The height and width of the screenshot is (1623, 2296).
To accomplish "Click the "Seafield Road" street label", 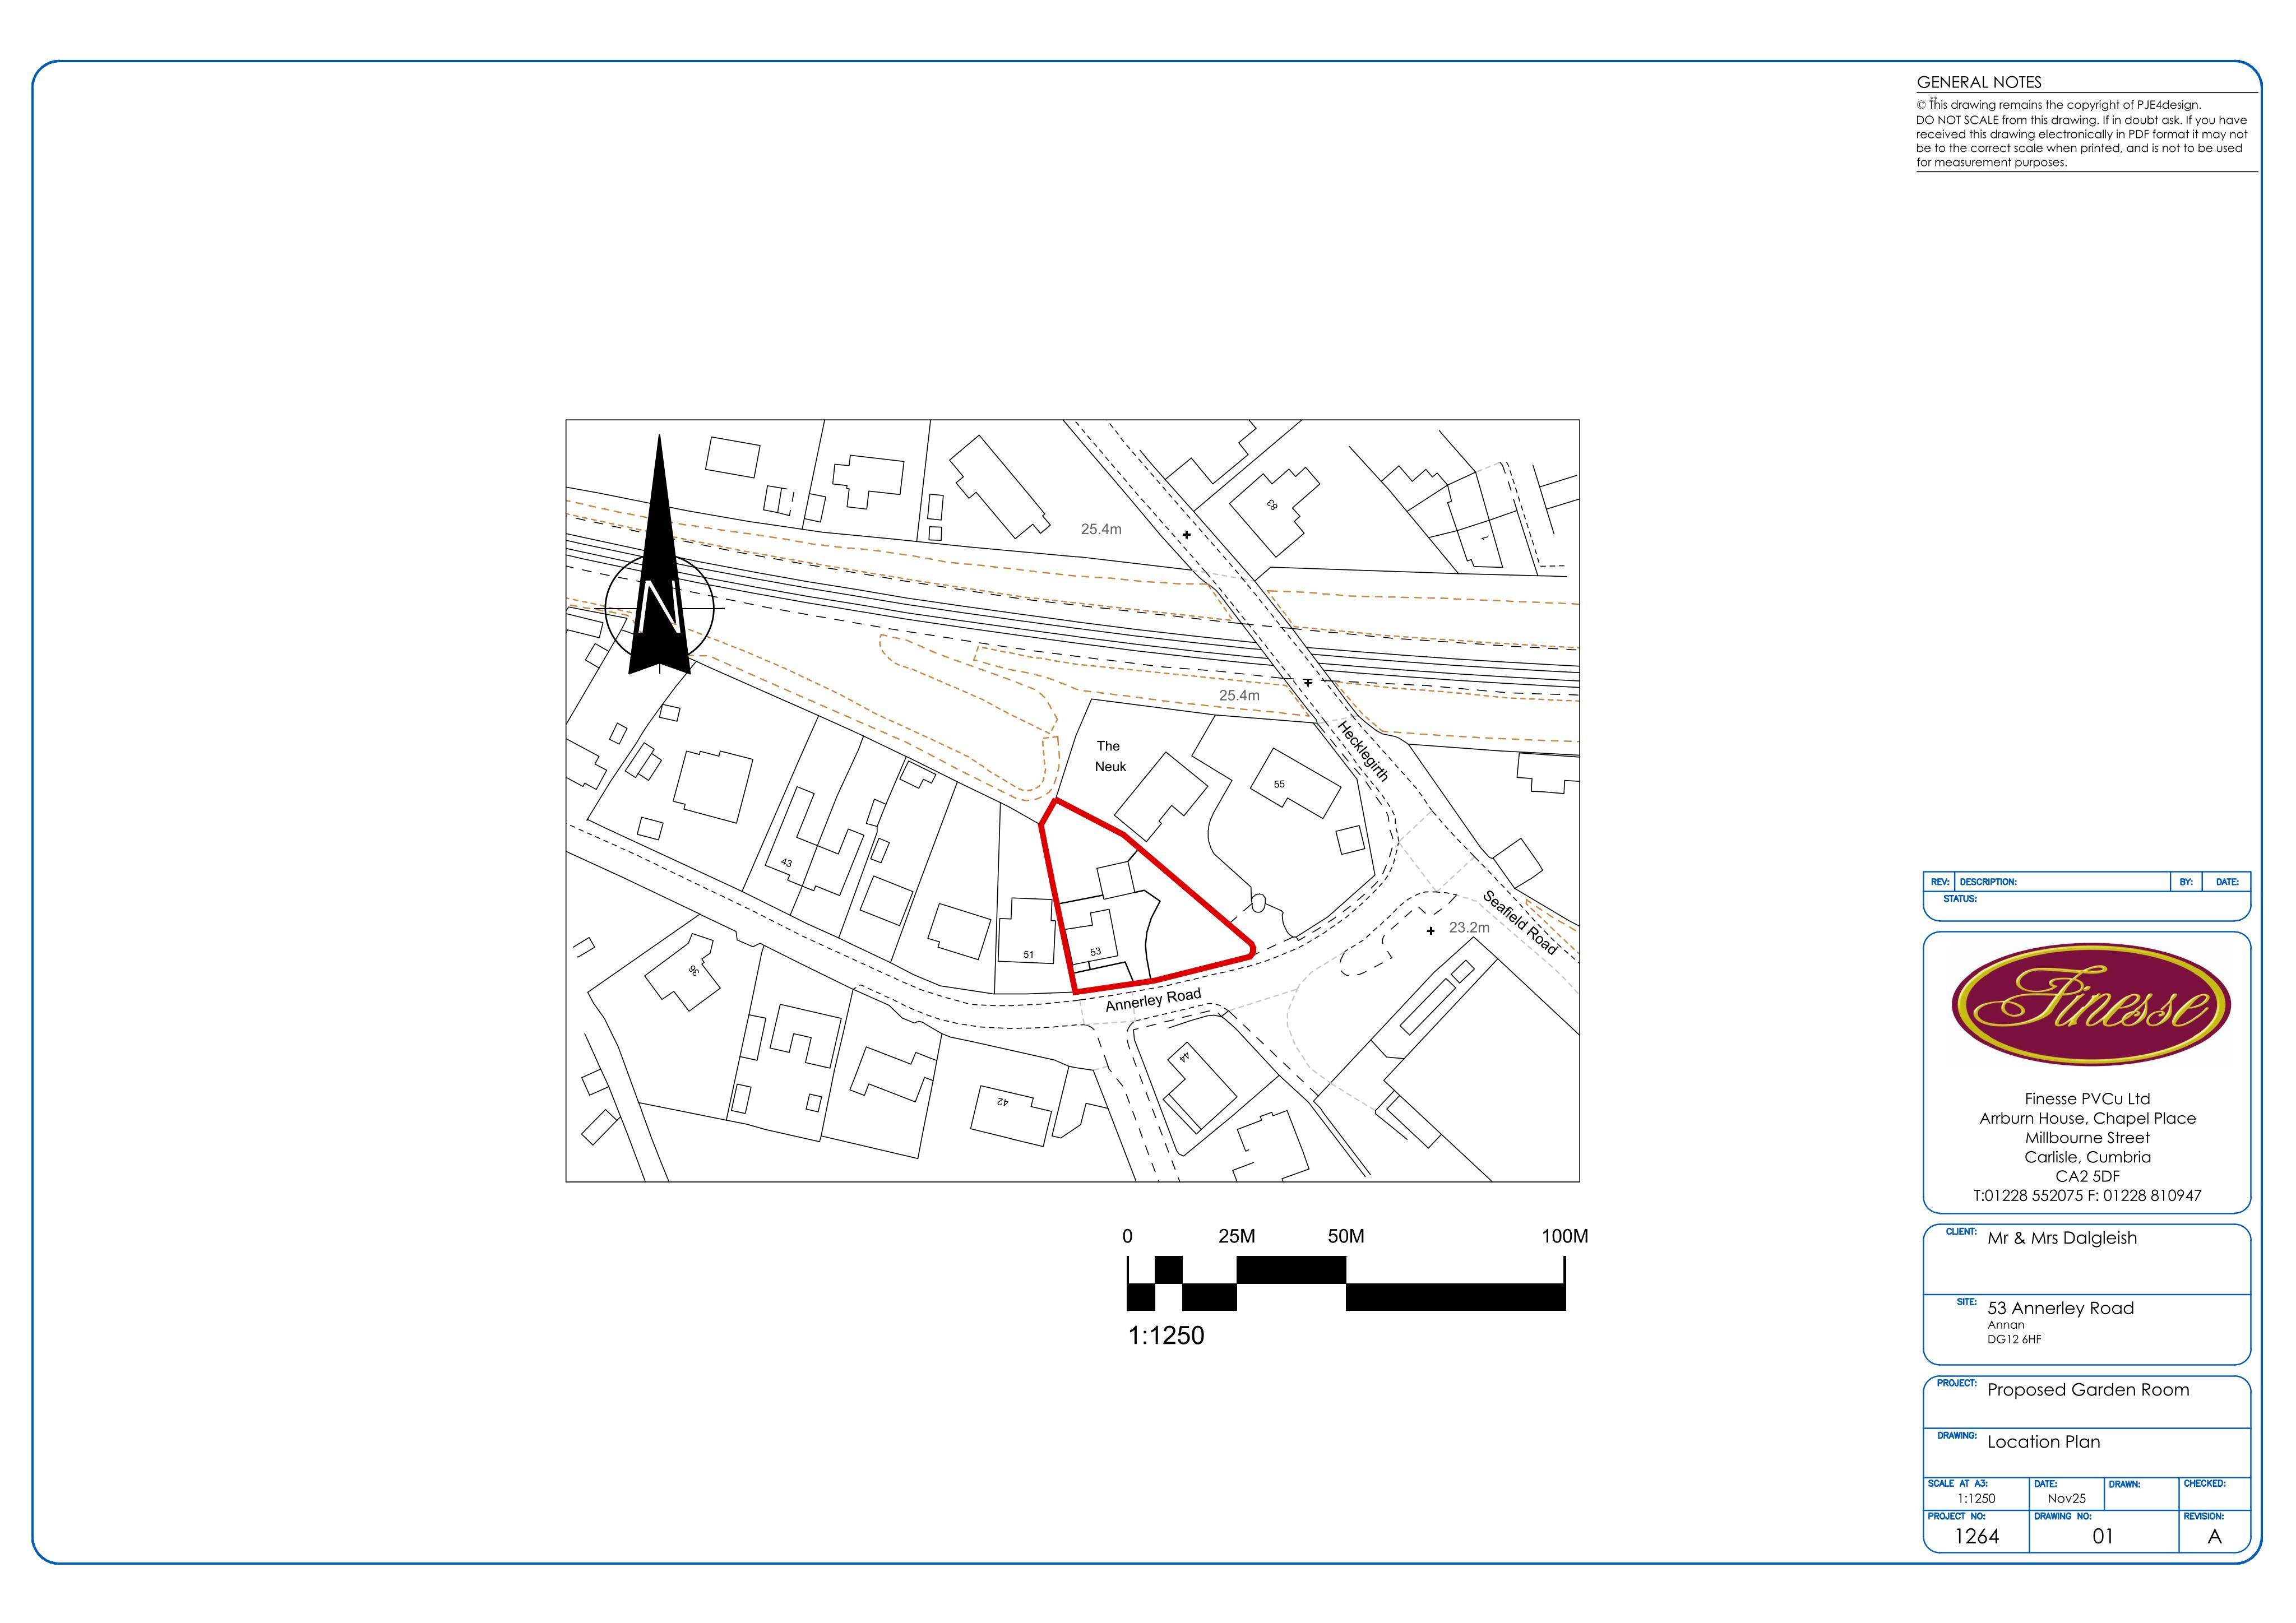I will point(1520,922).
